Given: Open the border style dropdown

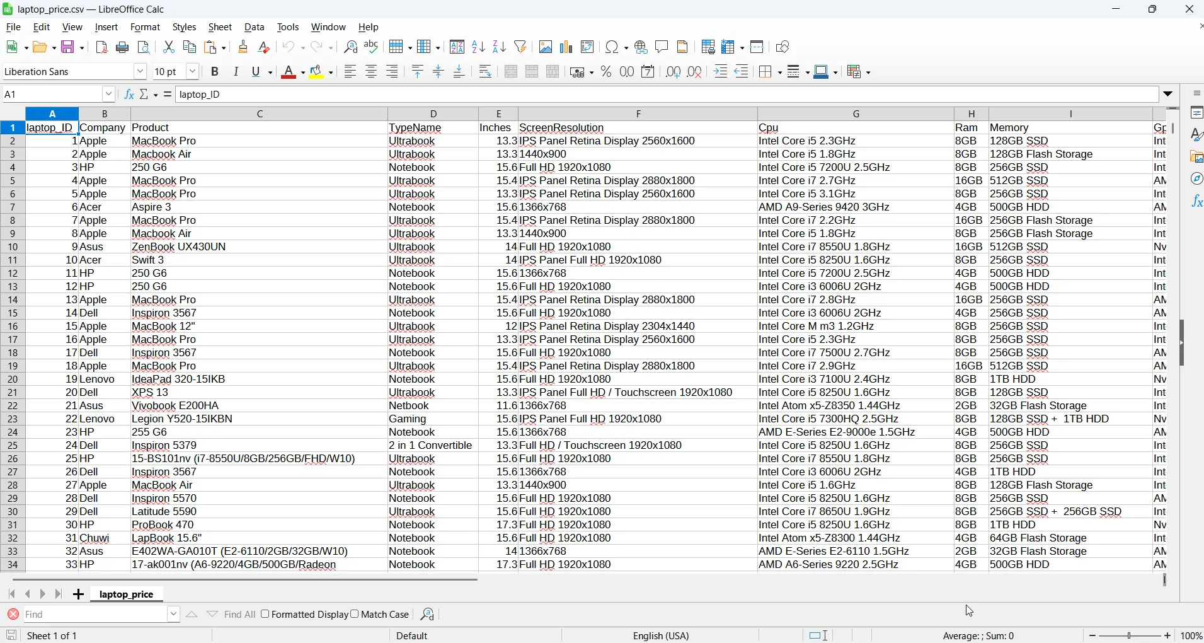Looking at the screenshot, I should tap(808, 72).
